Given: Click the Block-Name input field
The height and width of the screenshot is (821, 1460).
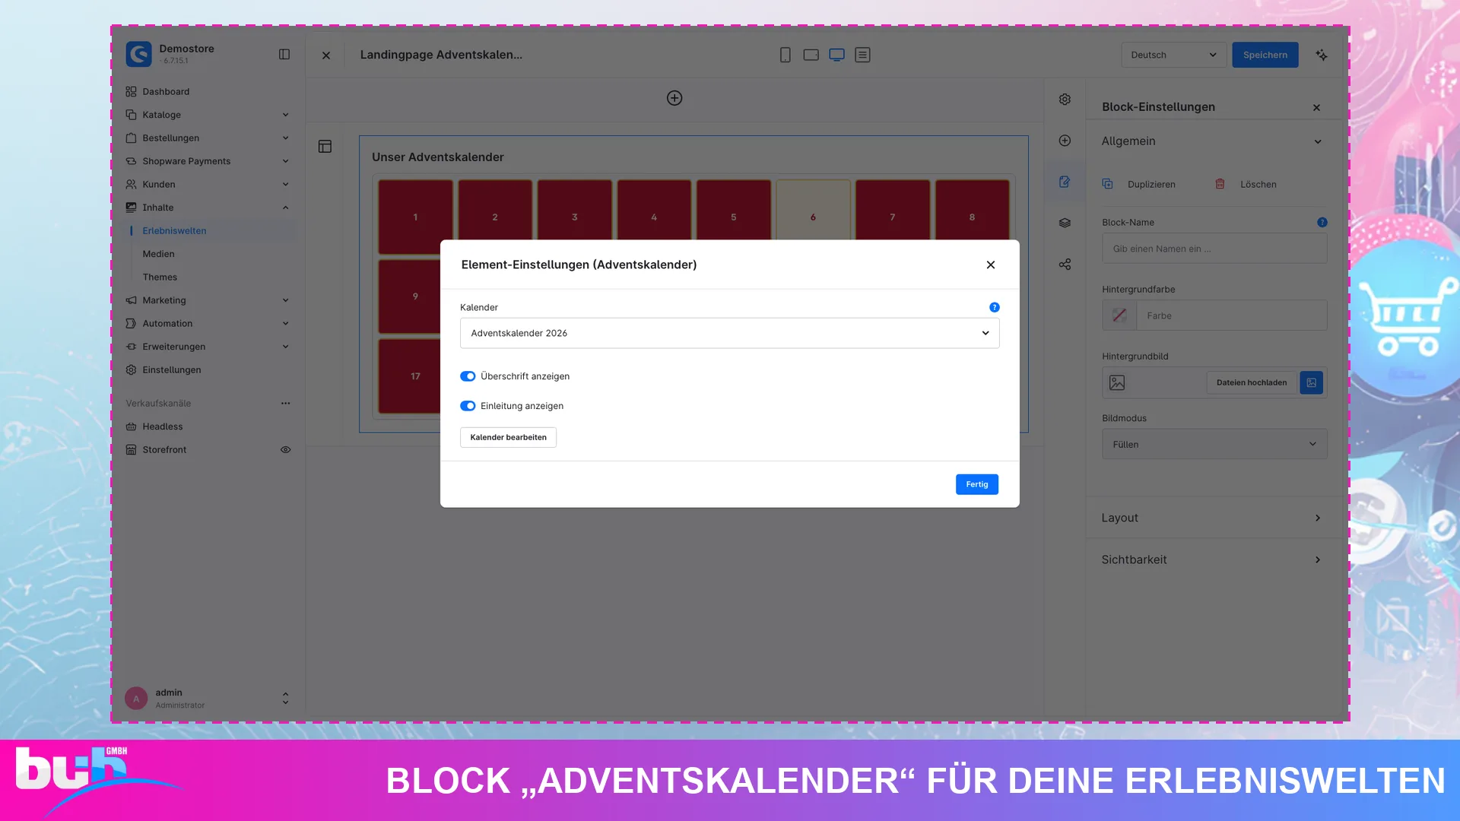Looking at the screenshot, I should coord(1214,249).
